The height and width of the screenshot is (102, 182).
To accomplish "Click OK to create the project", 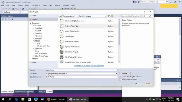I will (136, 84).
